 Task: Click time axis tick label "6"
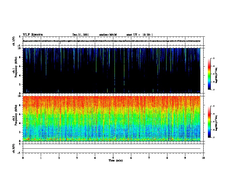point(131,158)
